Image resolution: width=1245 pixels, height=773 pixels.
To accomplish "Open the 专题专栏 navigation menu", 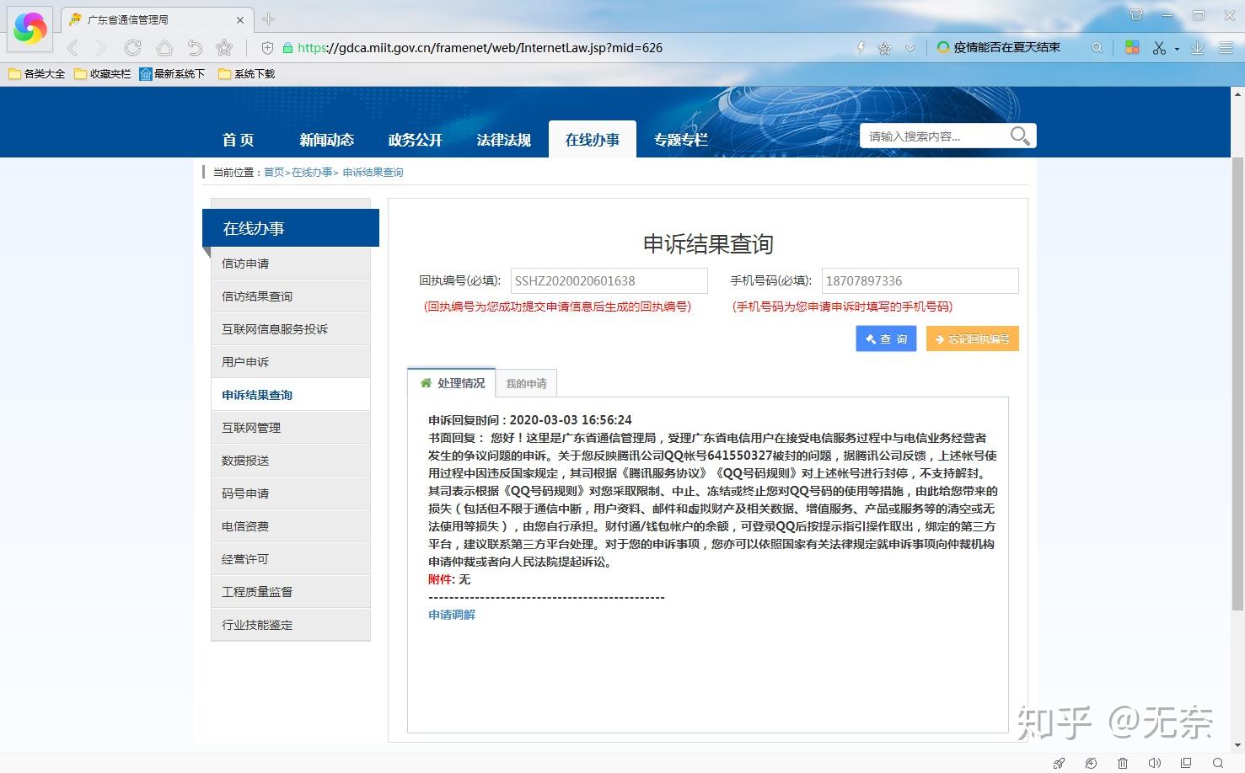I will (x=680, y=140).
